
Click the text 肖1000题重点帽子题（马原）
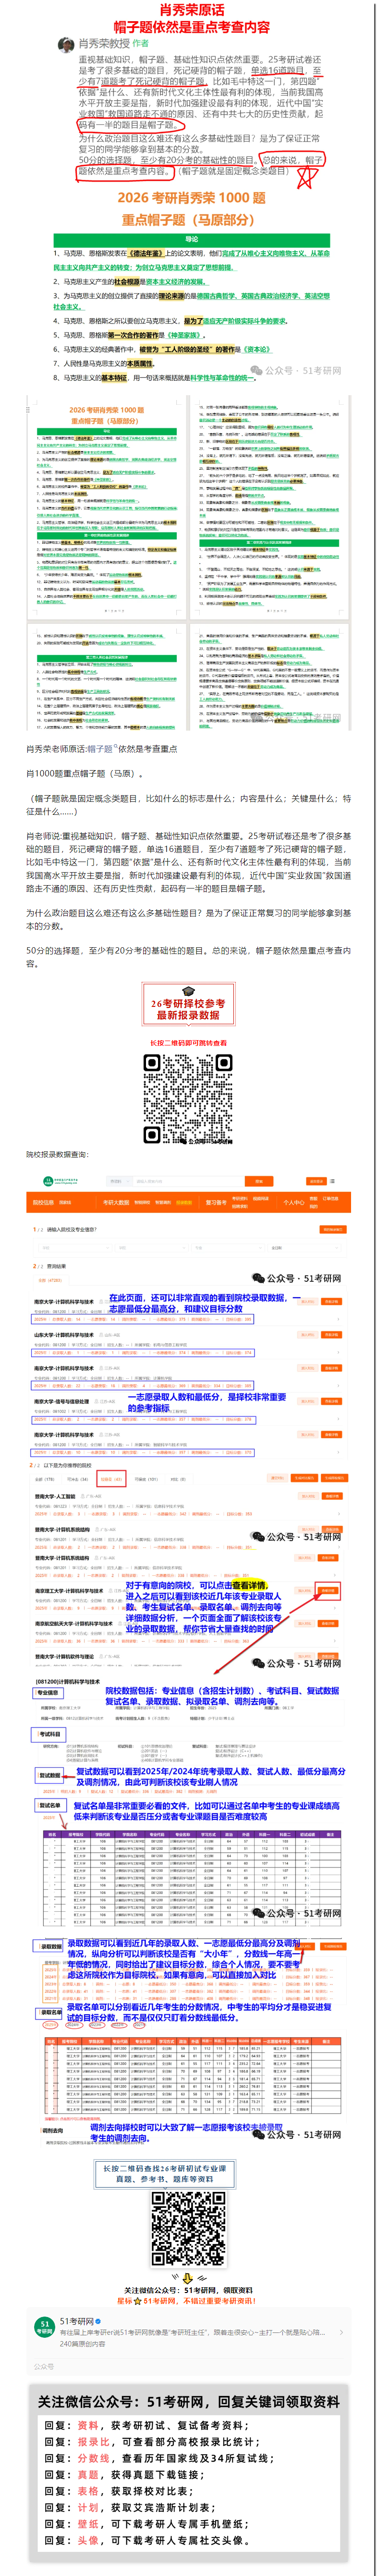point(85,773)
